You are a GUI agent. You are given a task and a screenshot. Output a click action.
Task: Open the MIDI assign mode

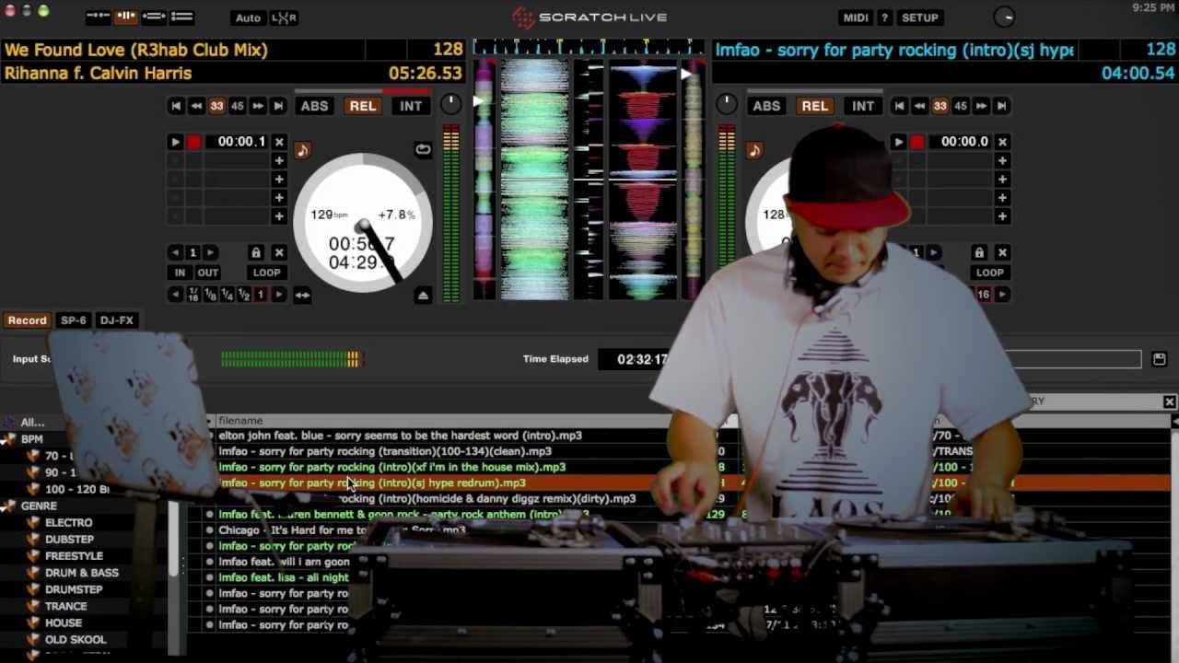[856, 17]
